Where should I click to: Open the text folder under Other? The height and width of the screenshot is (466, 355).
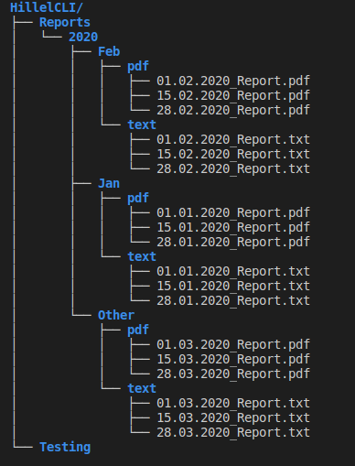click(142, 388)
